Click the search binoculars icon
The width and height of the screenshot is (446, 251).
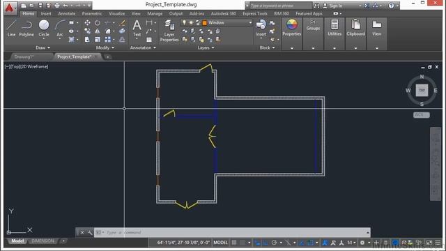coord(316,6)
